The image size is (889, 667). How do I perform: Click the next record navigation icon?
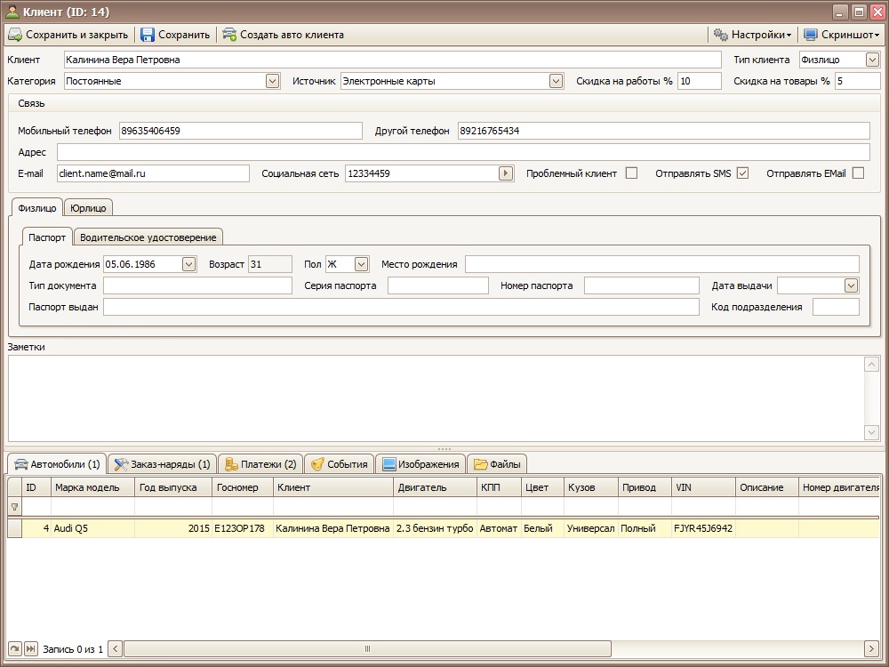tap(15, 648)
